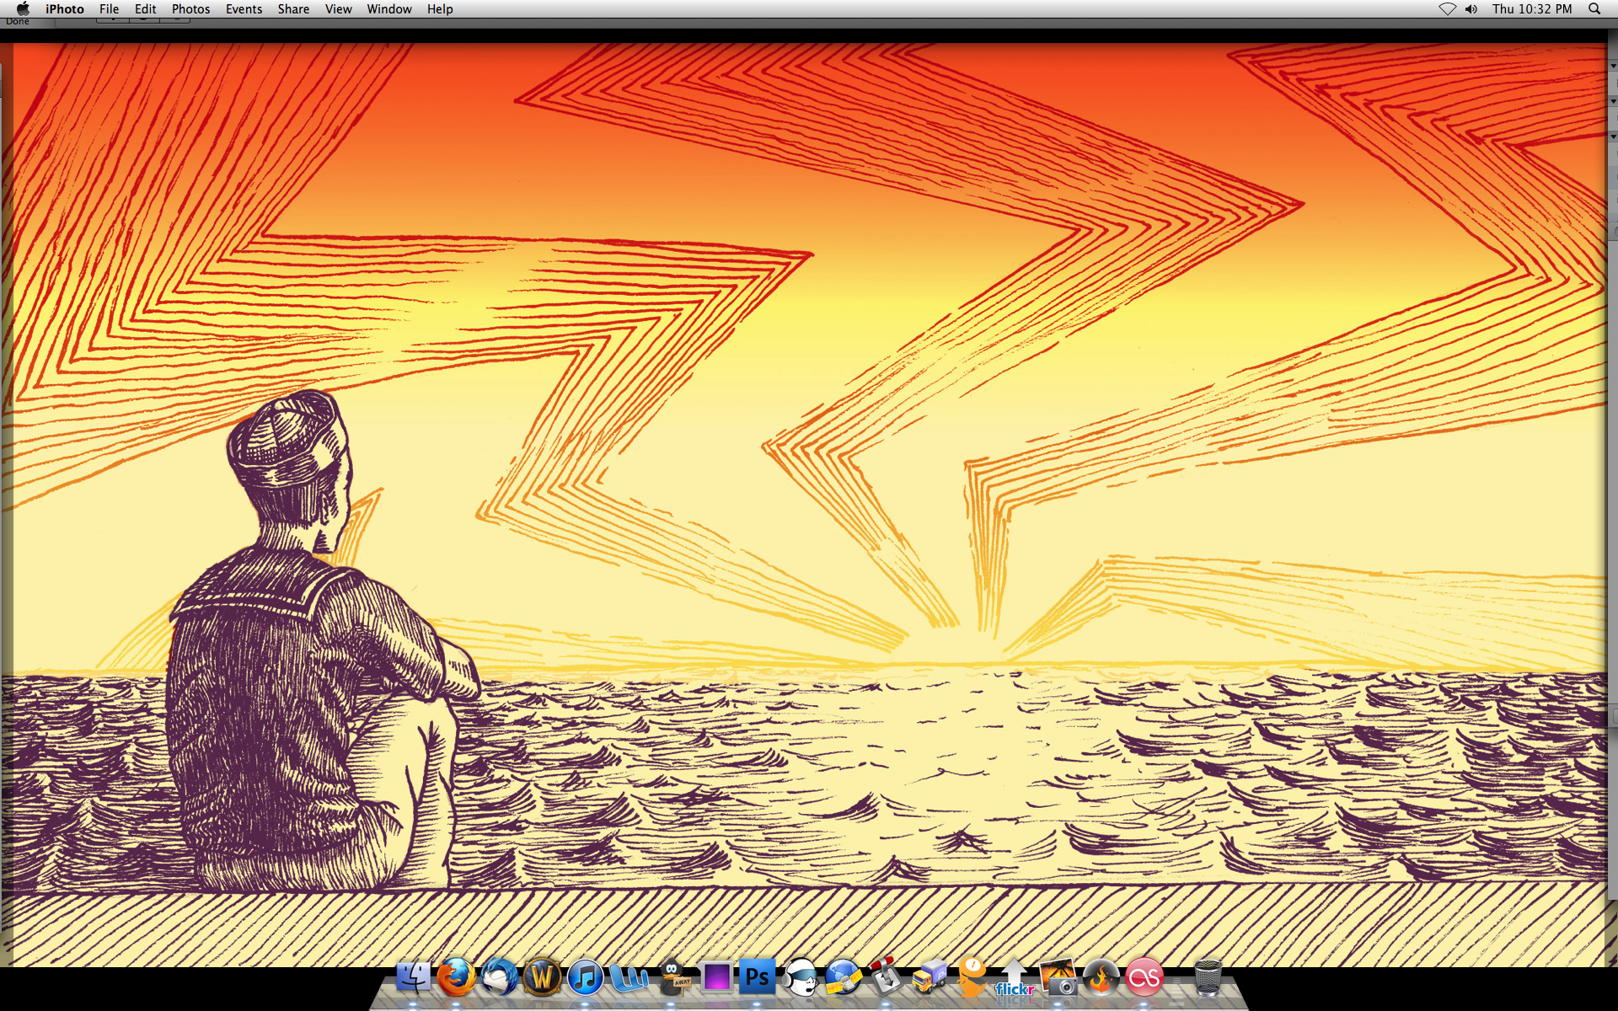Open the Edit menu
1618x1011 pixels.
click(146, 9)
